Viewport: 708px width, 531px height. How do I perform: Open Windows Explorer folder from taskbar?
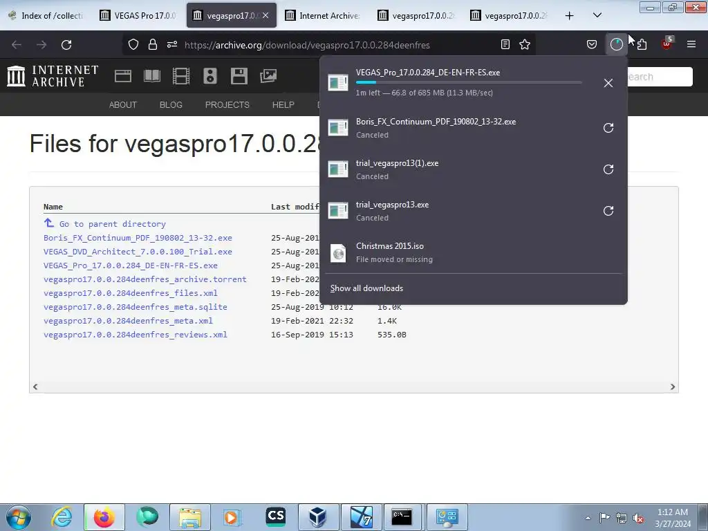click(190, 517)
